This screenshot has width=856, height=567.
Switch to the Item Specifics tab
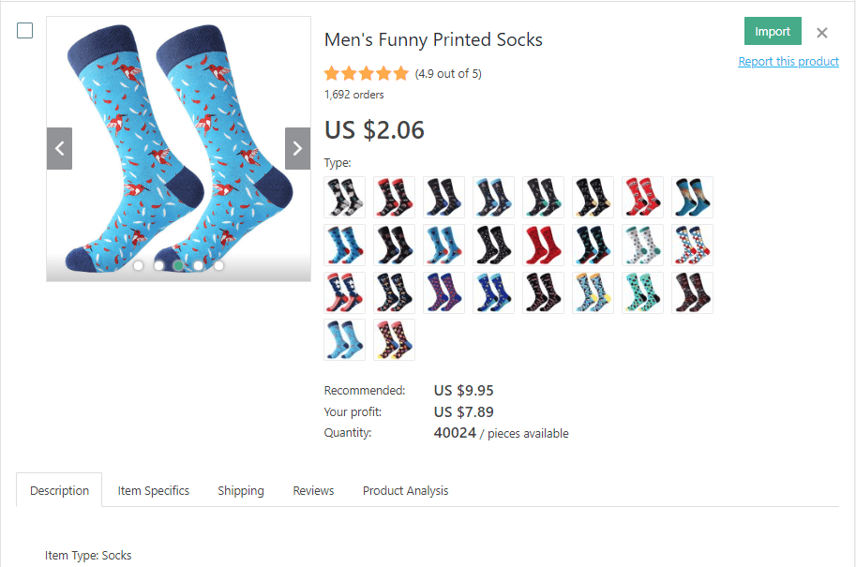coord(154,490)
